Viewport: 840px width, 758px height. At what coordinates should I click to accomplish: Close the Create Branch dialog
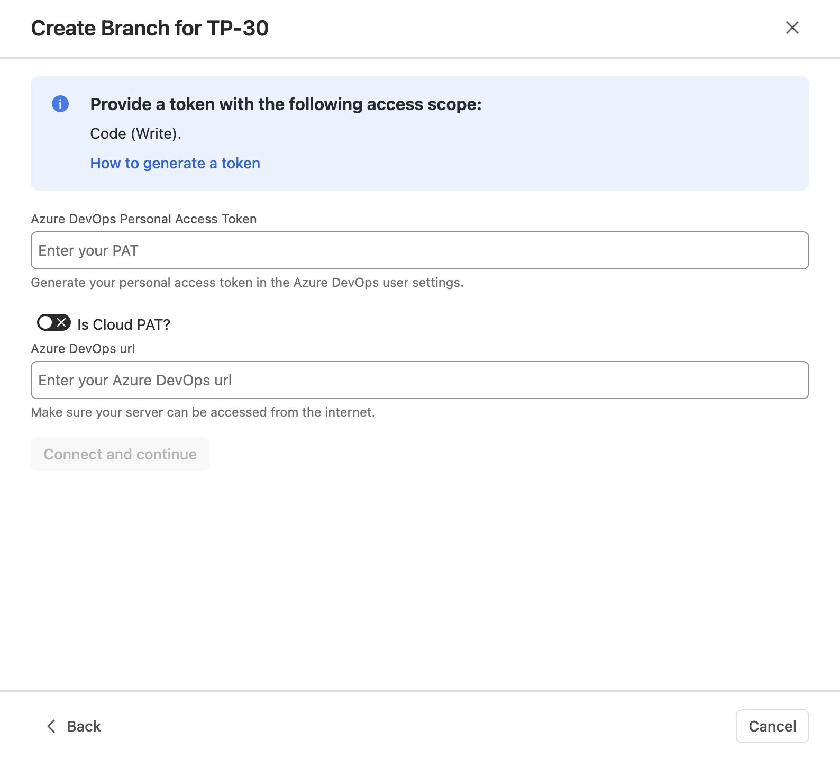click(792, 28)
